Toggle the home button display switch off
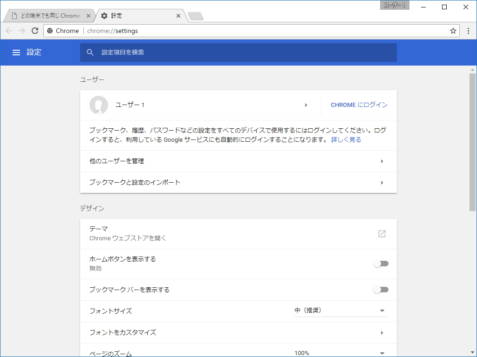This screenshot has width=477, height=357. click(x=381, y=263)
